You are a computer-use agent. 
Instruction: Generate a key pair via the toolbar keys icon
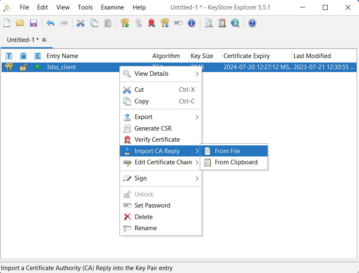(125, 23)
